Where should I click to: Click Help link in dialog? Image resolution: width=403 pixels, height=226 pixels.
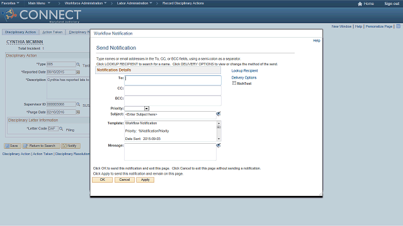tap(316, 40)
